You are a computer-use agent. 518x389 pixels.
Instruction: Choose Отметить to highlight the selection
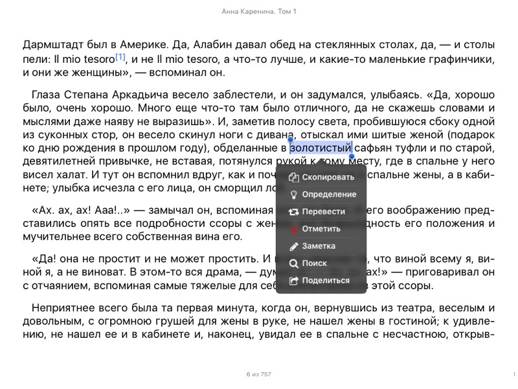tap(321, 229)
